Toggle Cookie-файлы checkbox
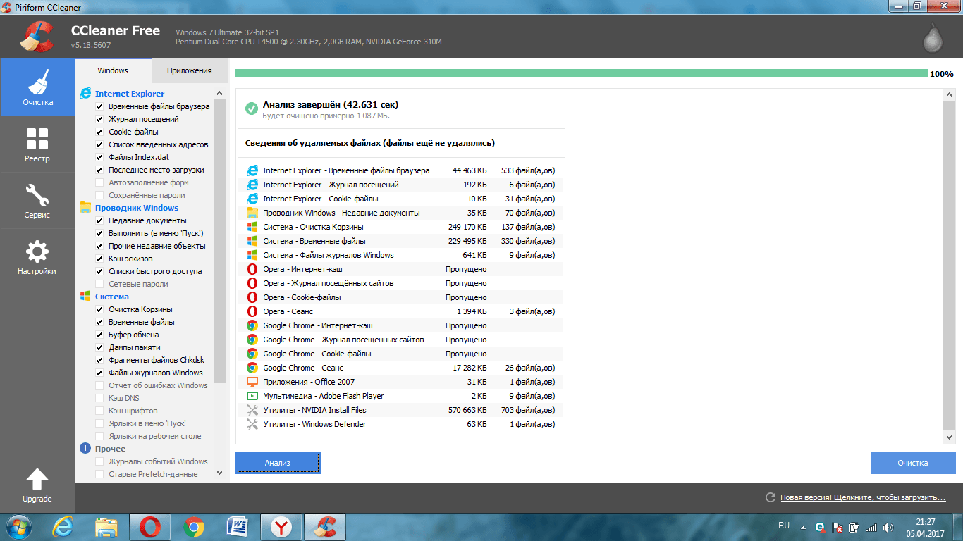This screenshot has height=541, width=963. (100, 132)
